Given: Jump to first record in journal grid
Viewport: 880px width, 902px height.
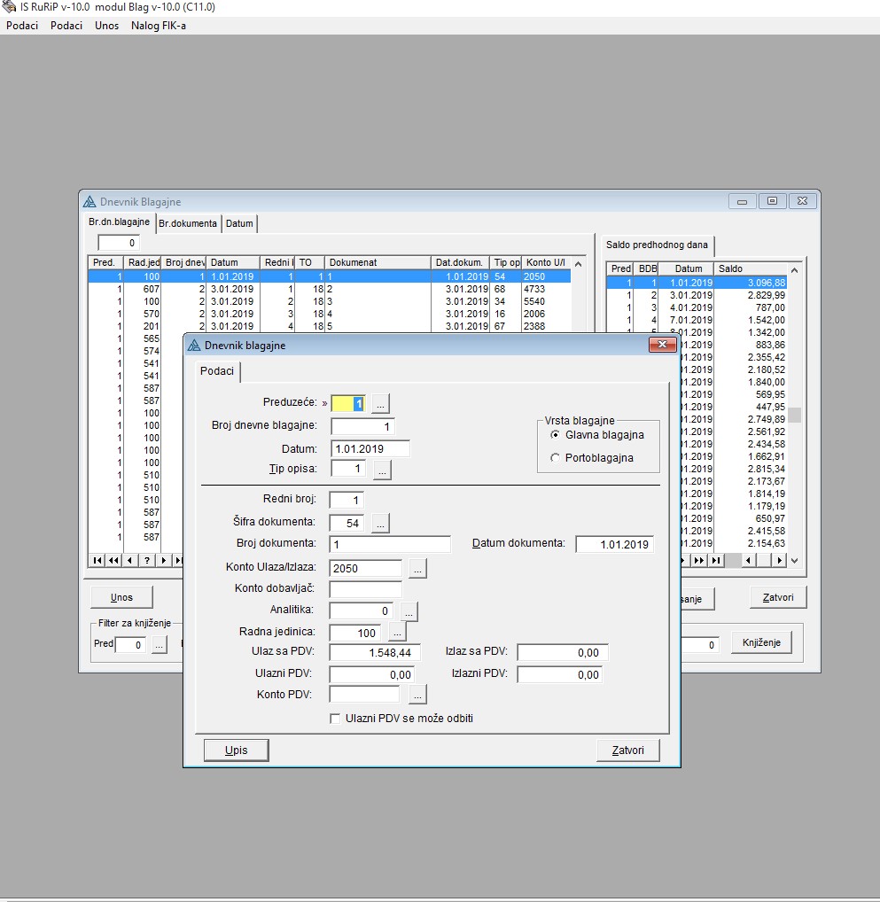Looking at the screenshot, I should click(x=97, y=560).
